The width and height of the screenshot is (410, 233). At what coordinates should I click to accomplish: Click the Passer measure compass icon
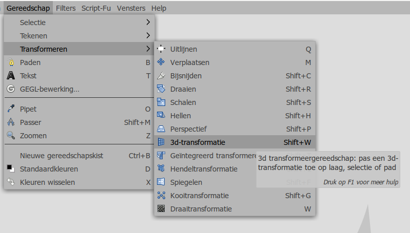(x=11, y=122)
